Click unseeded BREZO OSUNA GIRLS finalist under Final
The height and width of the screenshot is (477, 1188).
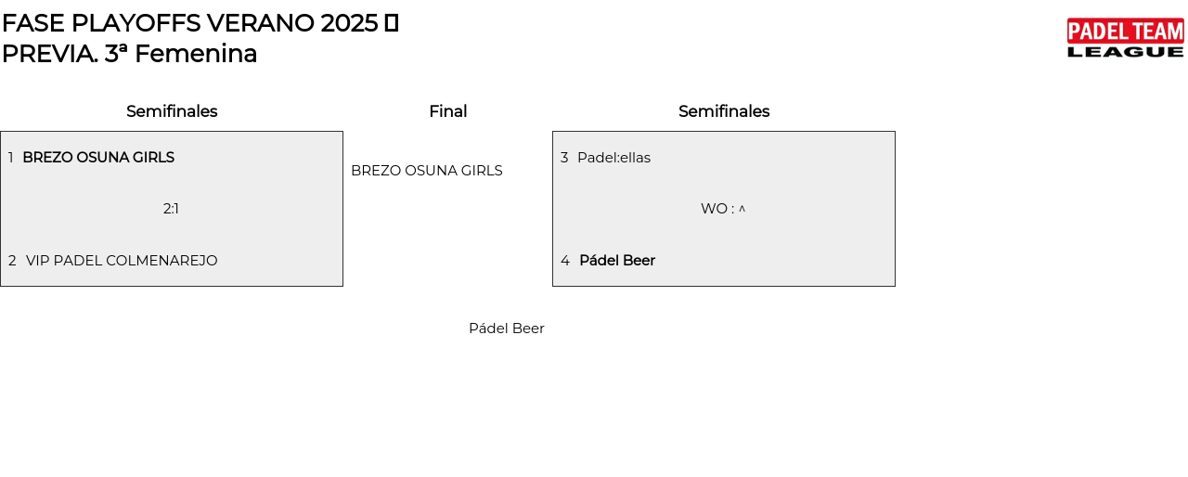pyautogui.click(x=426, y=171)
